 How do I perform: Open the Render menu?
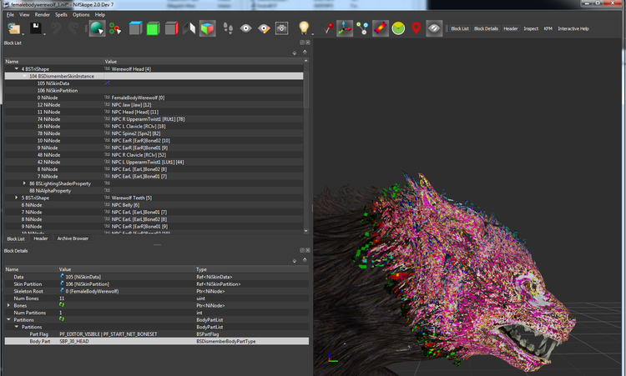pyautogui.click(x=43, y=15)
